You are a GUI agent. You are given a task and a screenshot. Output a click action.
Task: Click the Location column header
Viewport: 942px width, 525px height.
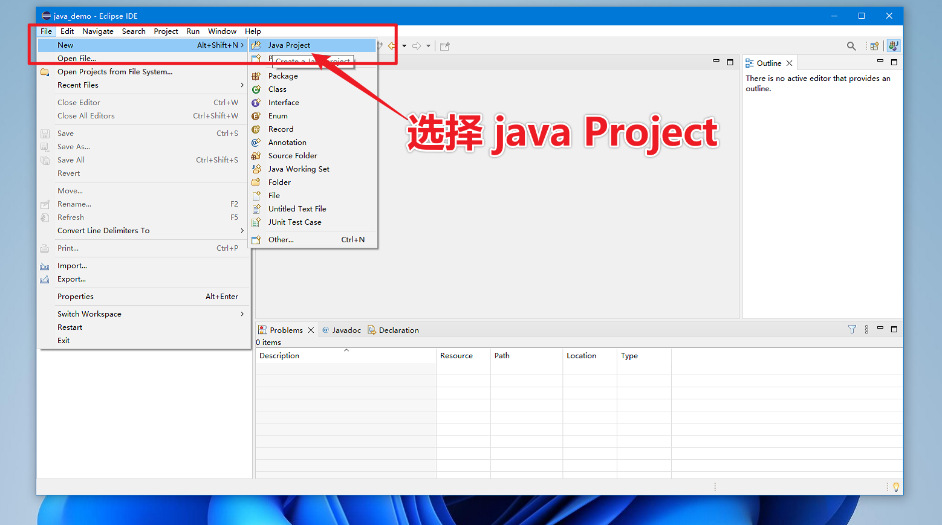[x=590, y=356]
